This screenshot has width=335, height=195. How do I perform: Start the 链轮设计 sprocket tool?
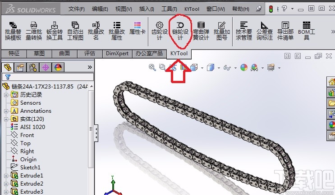pyautogui.click(x=180, y=31)
